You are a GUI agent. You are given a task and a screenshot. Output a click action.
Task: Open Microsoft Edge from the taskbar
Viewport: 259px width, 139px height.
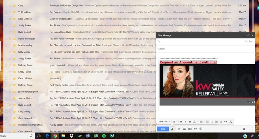[x=47, y=136]
